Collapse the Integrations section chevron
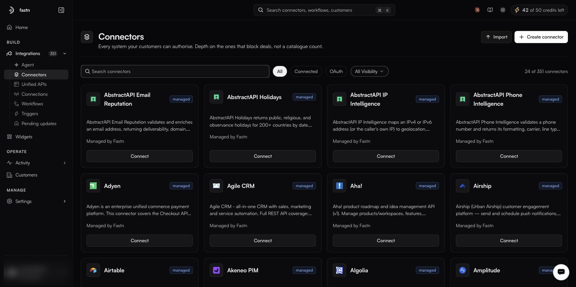Screen dimensions: 576x287 (65, 54)
